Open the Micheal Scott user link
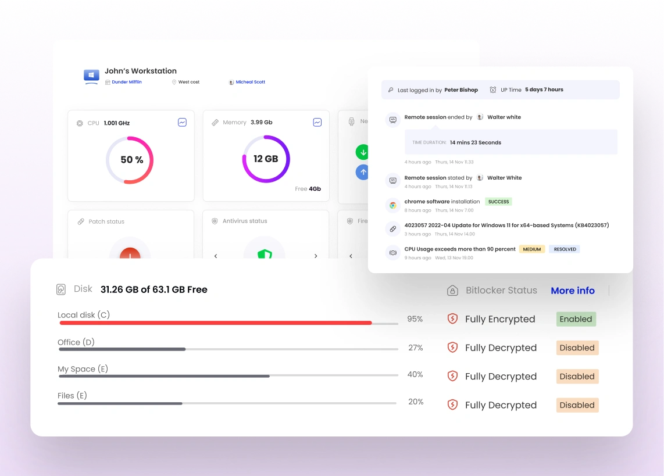664x476 pixels. pos(250,82)
